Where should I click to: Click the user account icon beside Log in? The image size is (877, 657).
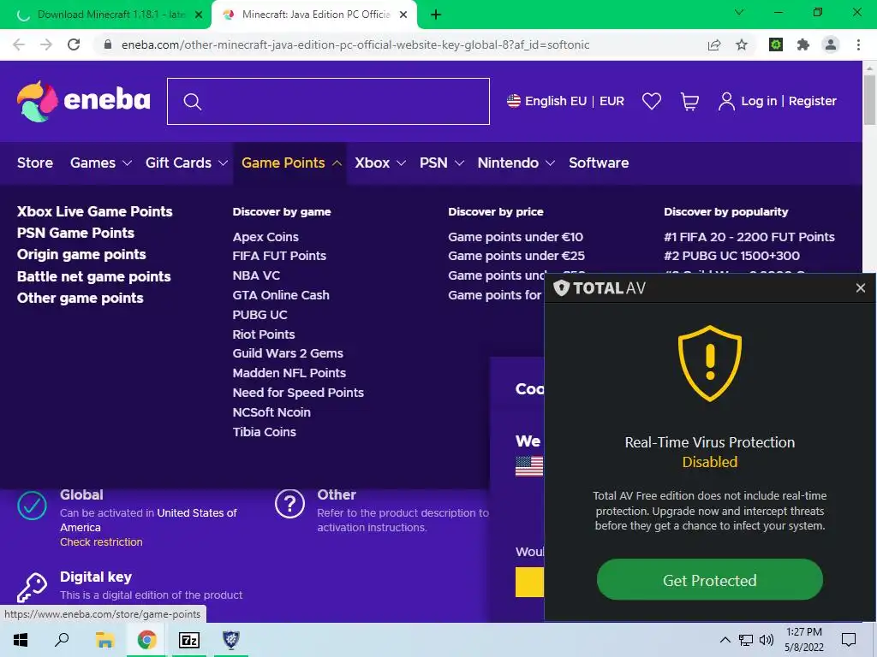pyautogui.click(x=726, y=101)
